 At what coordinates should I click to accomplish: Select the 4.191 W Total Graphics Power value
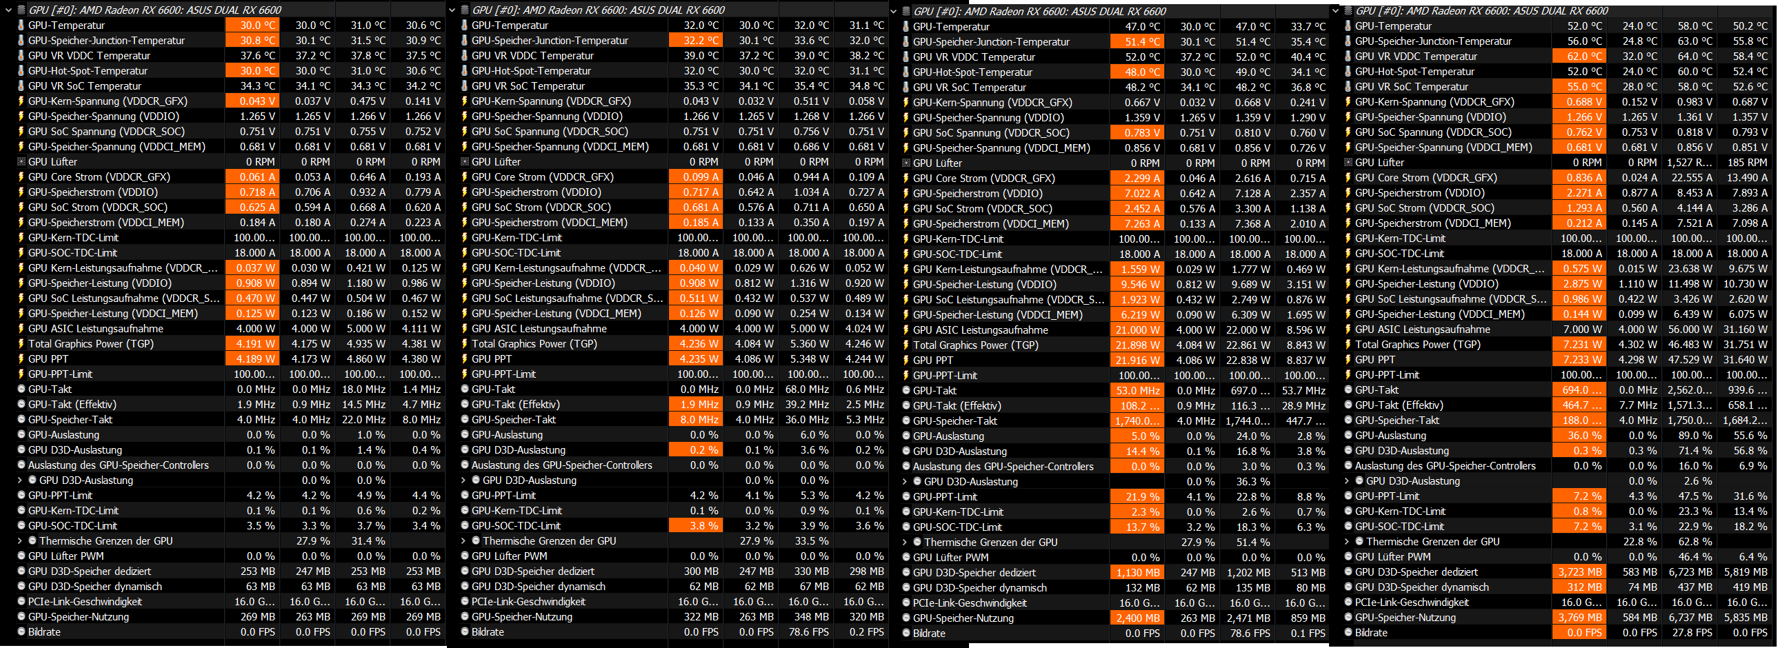[x=252, y=344]
